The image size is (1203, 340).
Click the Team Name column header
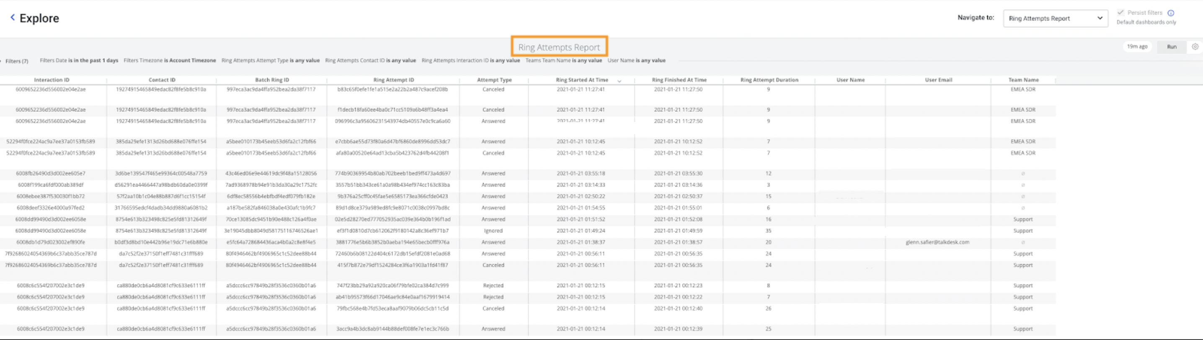1023,80
